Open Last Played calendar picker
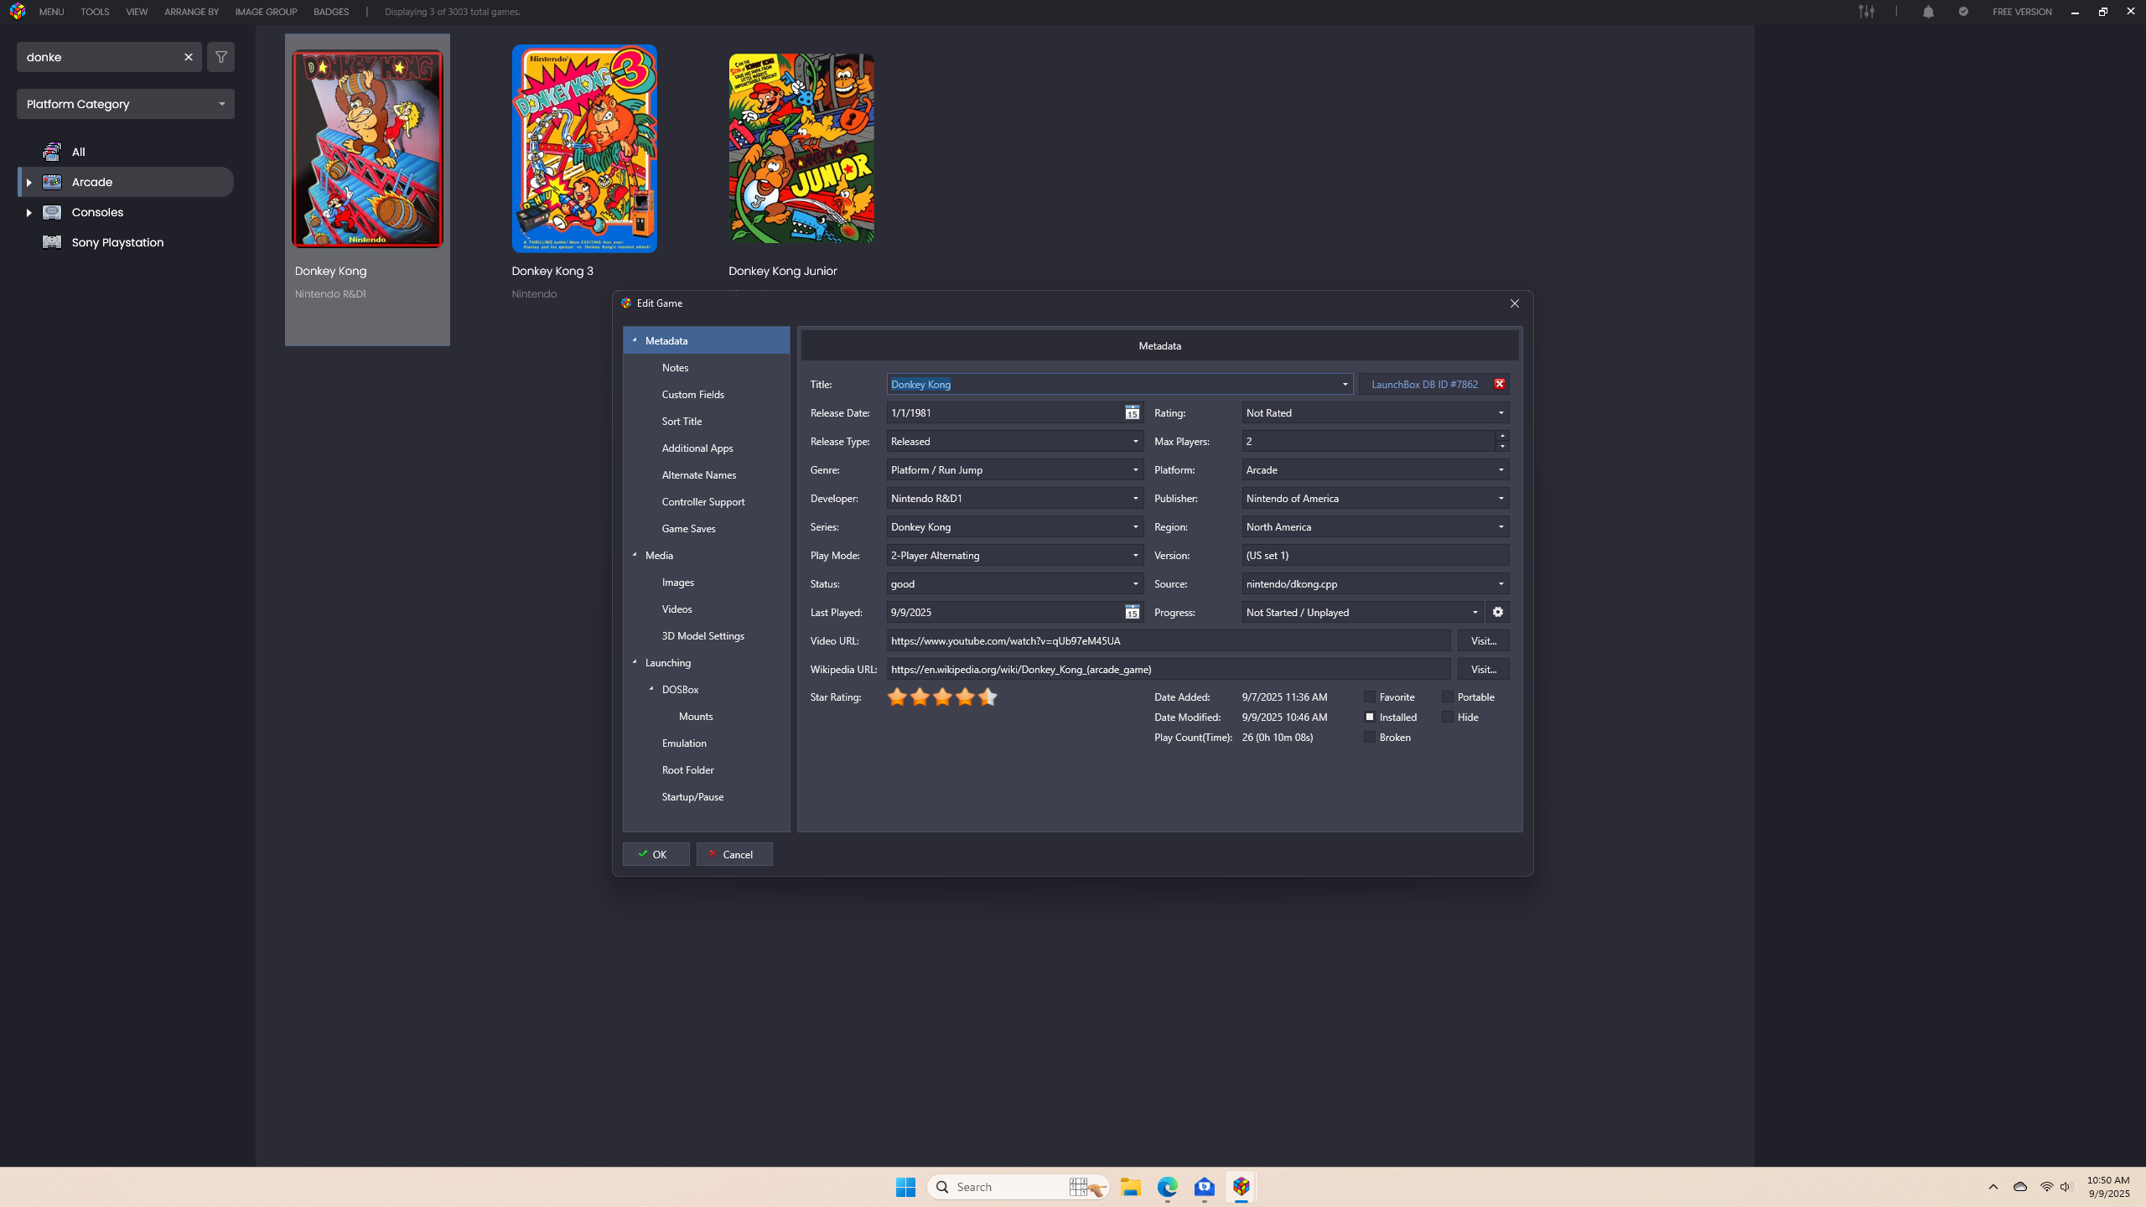The width and height of the screenshot is (2146, 1207). (1132, 612)
